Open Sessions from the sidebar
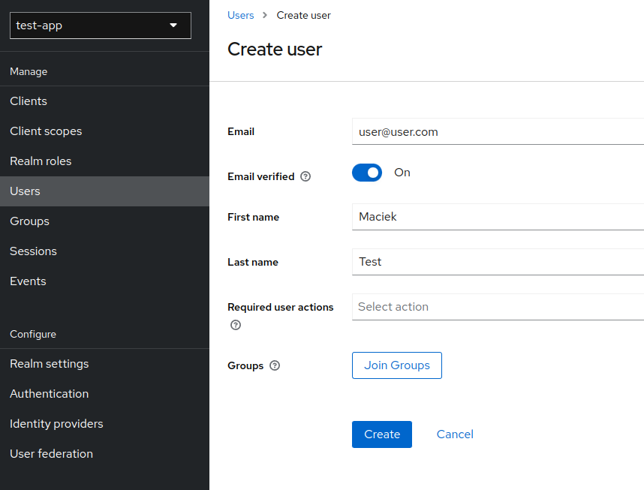 coord(33,251)
